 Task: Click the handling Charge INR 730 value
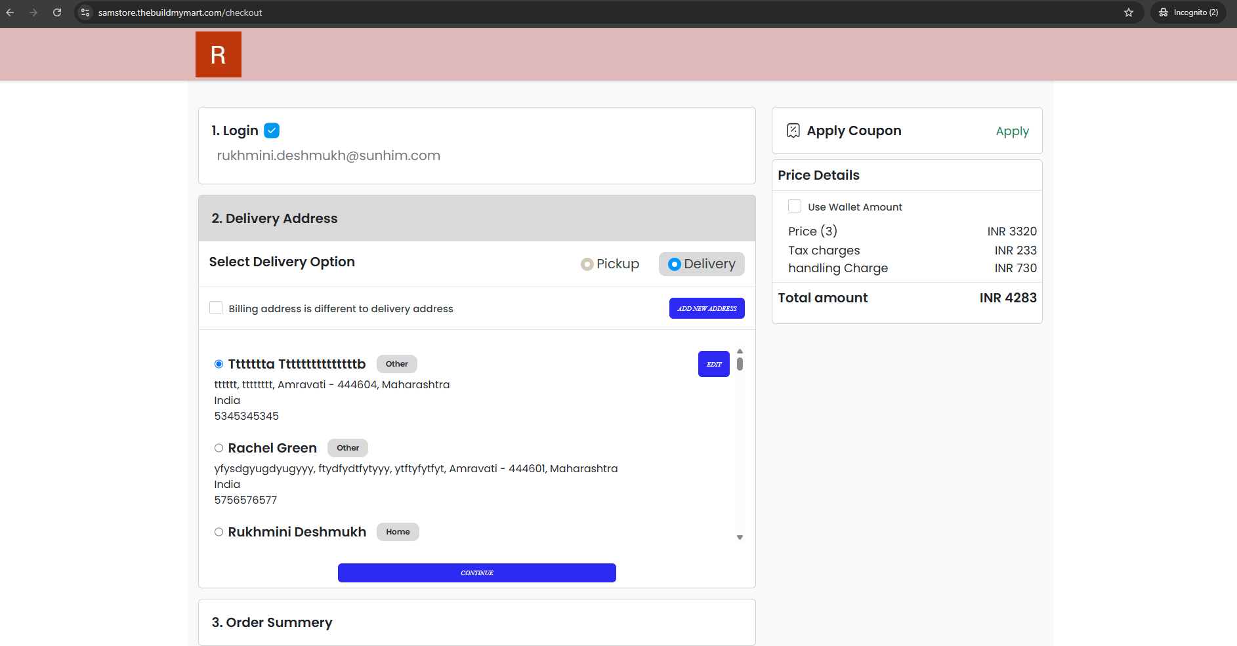1016,268
